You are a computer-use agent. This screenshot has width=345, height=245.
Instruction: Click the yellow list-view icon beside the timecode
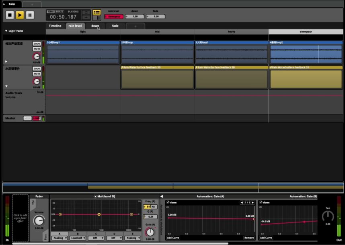97,12
